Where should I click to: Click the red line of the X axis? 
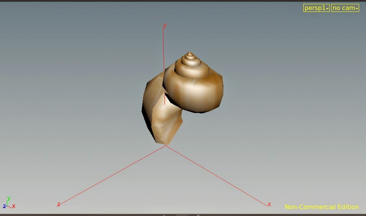(x=218, y=176)
